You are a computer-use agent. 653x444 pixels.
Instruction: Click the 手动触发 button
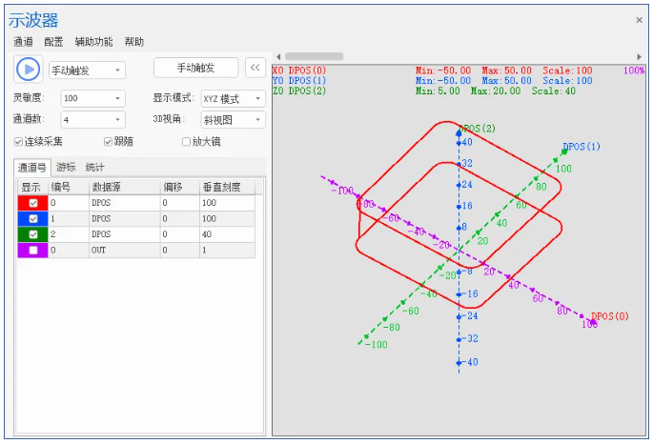(195, 68)
